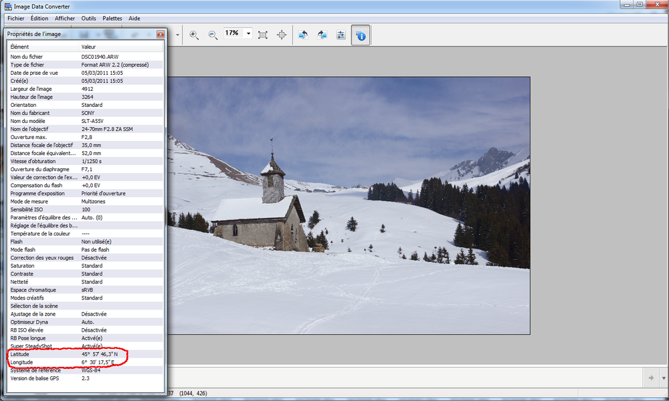Click the Valeur column header
The height and width of the screenshot is (401, 669).
(x=121, y=47)
